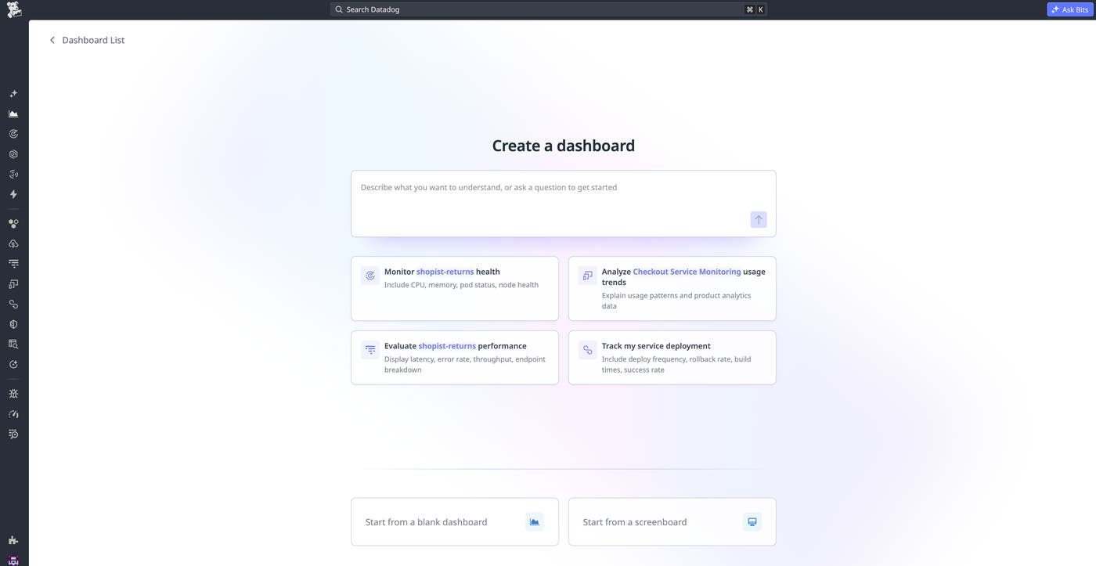Screen dimensions: 1096x566
Task: Click the monitor icon on screenboard card
Action: point(752,522)
